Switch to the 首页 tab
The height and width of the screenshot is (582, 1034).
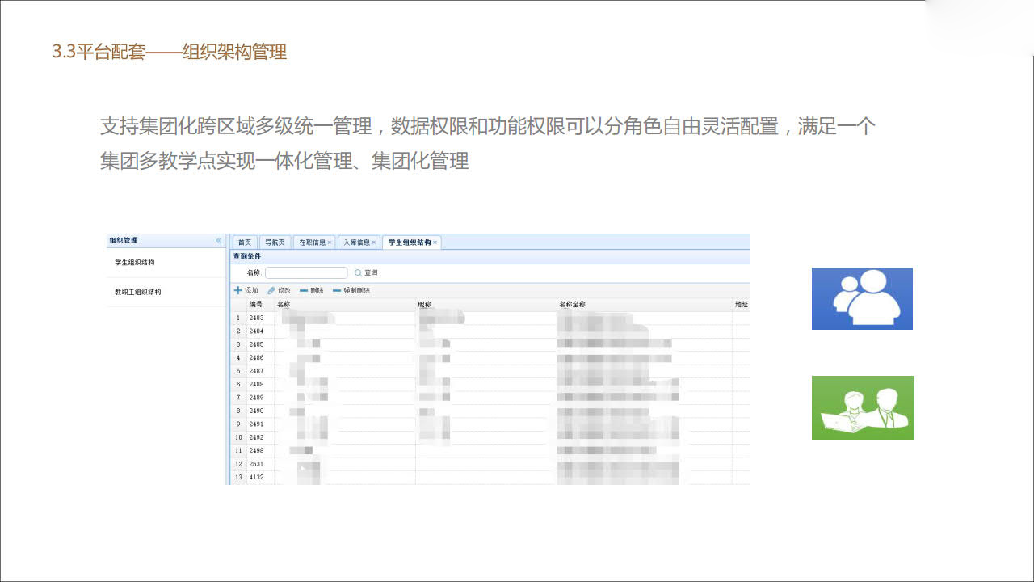pos(245,242)
